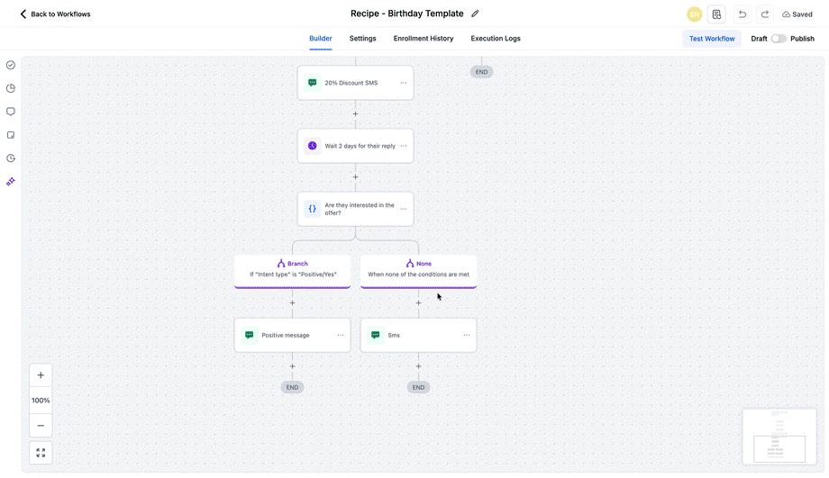Zoom in with the plus button

[41, 375]
